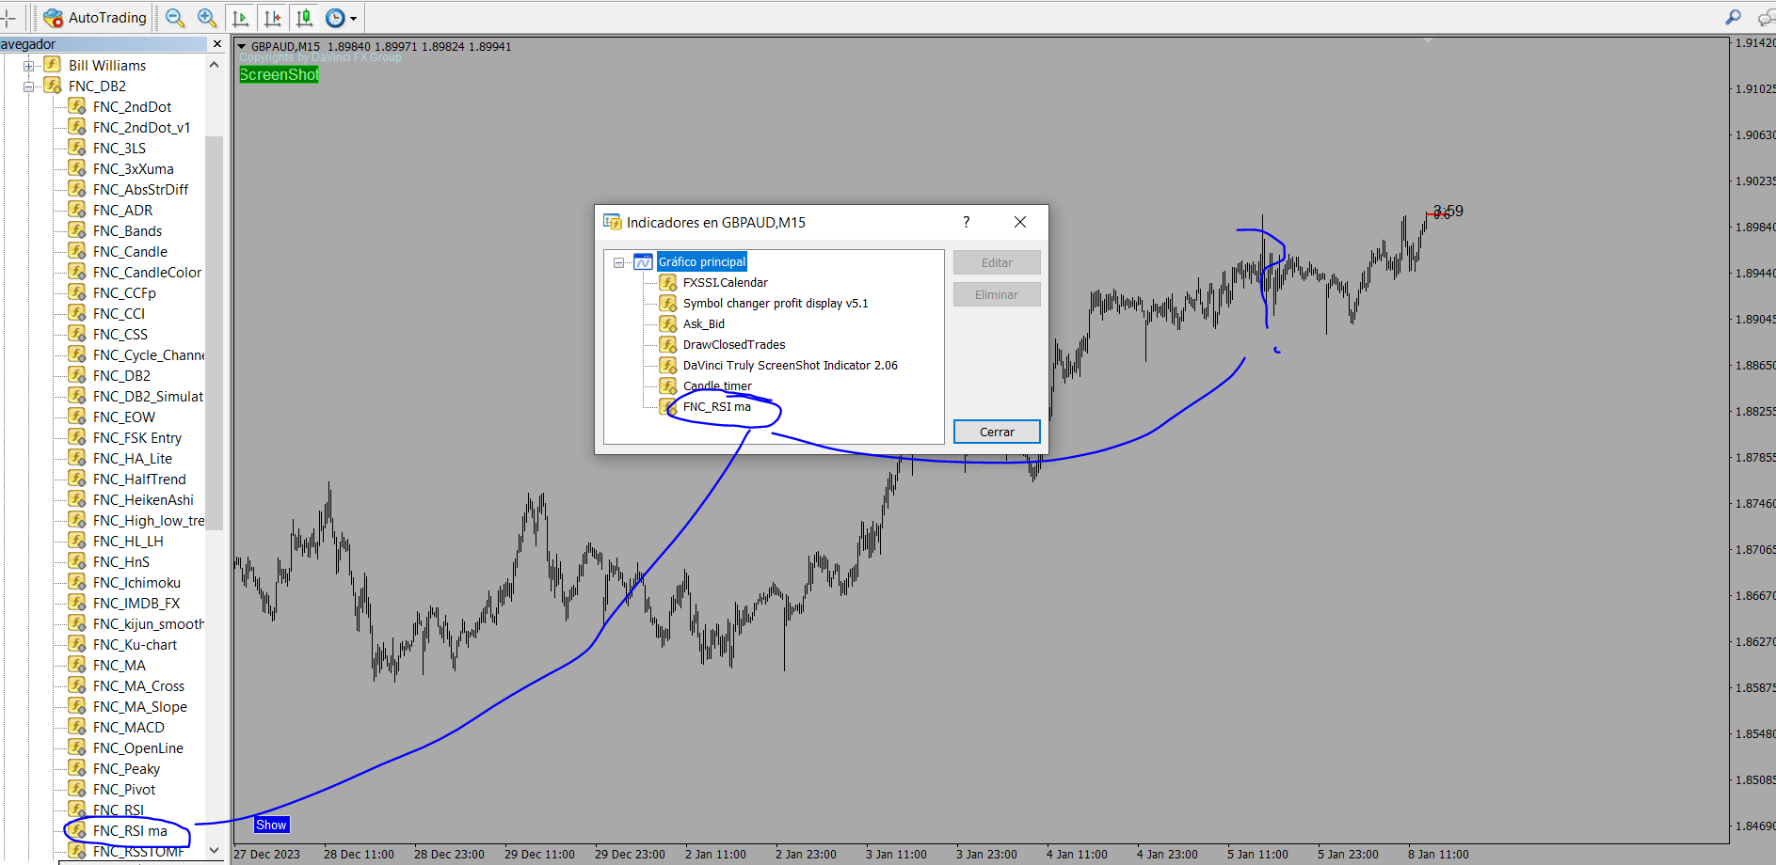This screenshot has width=1776, height=865.
Task: Select Ask_Bid in the indicators list
Action: pyautogui.click(x=704, y=324)
